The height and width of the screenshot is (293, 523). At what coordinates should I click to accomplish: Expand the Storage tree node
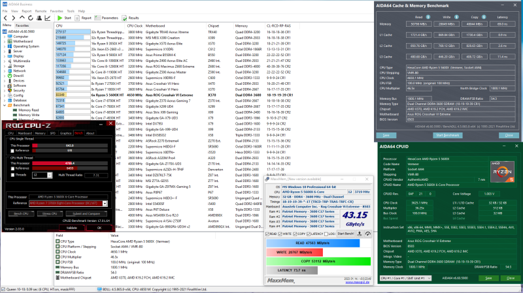click(5, 66)
